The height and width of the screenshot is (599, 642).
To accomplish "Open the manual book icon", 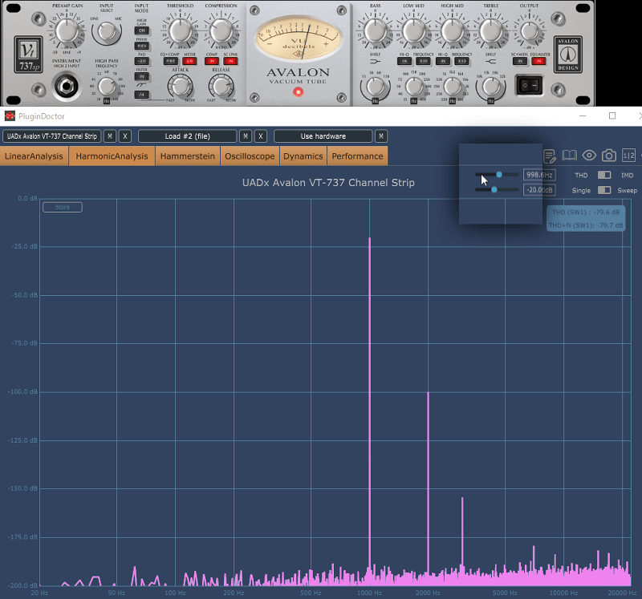I will [569, 156].
